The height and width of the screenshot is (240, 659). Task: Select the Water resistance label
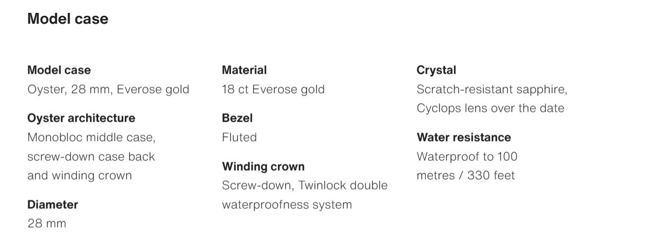463,137
